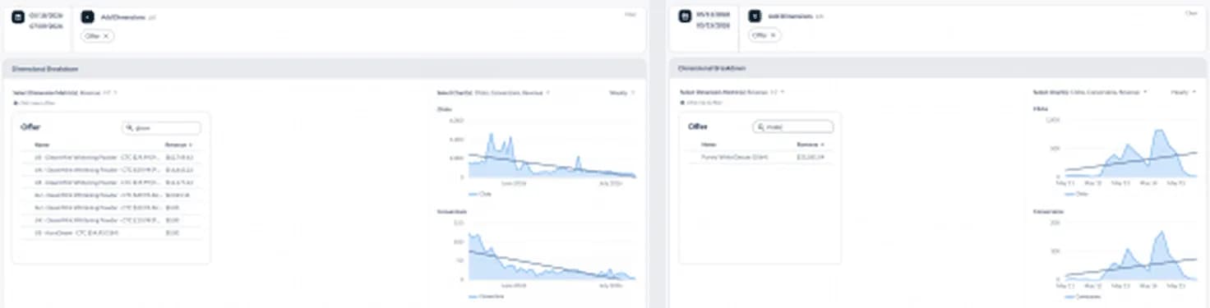Image resolution: width=1210 pixels, height=308 pixels.
Task: Click the Clear link in left dashboard
Action: tap(631, 13)
